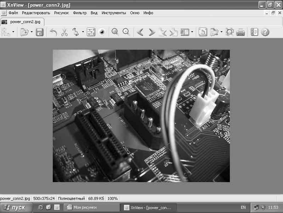
Task: Click the Save disk icon in toolbar
Action: [40, 32]
